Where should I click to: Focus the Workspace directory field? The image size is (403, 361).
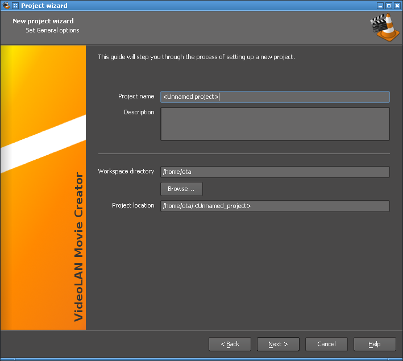click(275, 172)
